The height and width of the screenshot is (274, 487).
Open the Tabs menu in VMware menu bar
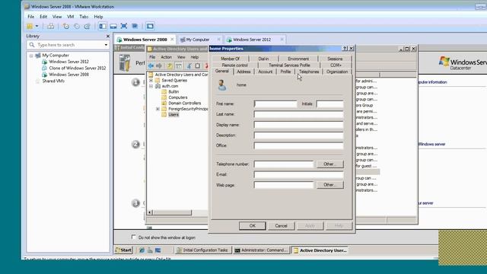(84, 17)
